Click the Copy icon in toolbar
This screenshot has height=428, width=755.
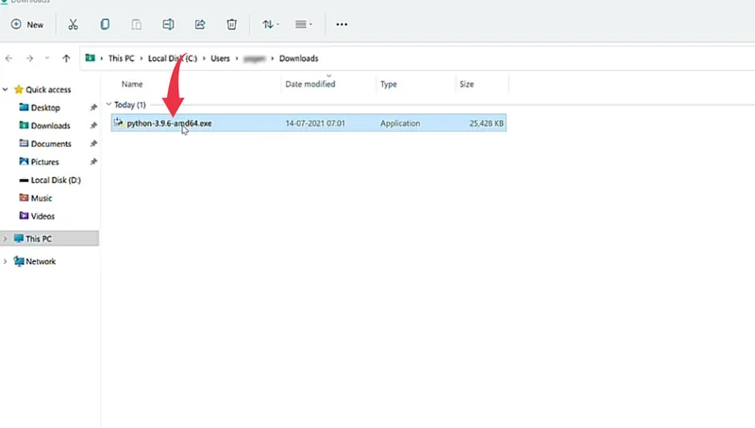pyautogui.click(x=104, y=25)
